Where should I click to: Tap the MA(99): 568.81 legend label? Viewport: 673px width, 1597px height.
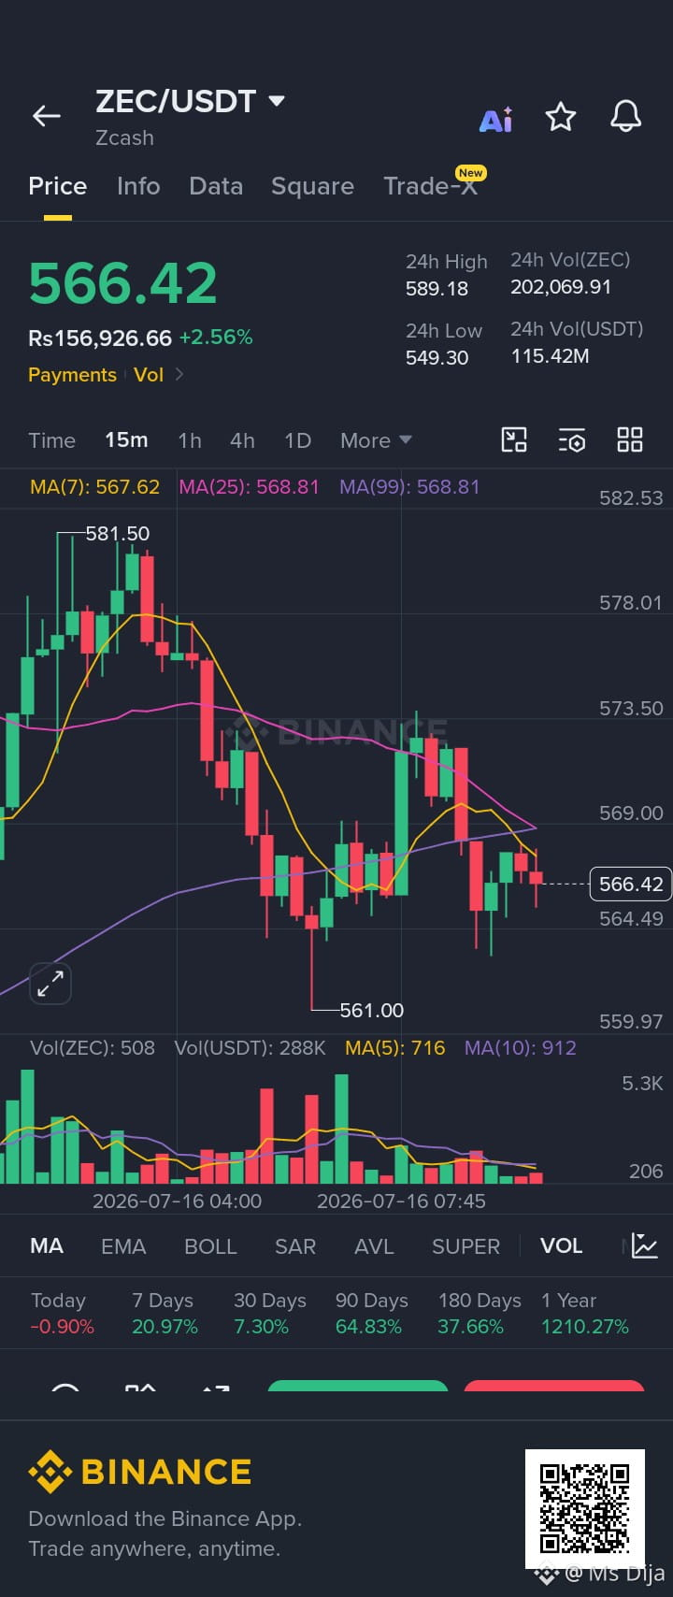409,487
